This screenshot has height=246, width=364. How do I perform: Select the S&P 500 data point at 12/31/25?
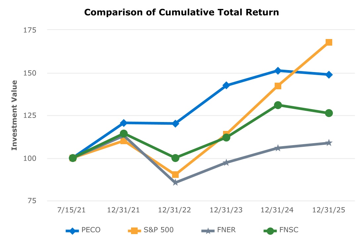329,42
